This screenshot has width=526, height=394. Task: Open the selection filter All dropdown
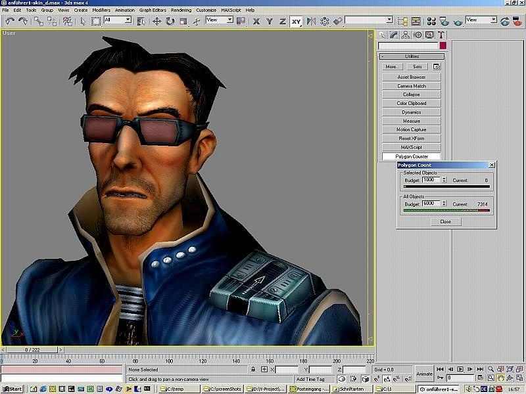coord(118,20)
